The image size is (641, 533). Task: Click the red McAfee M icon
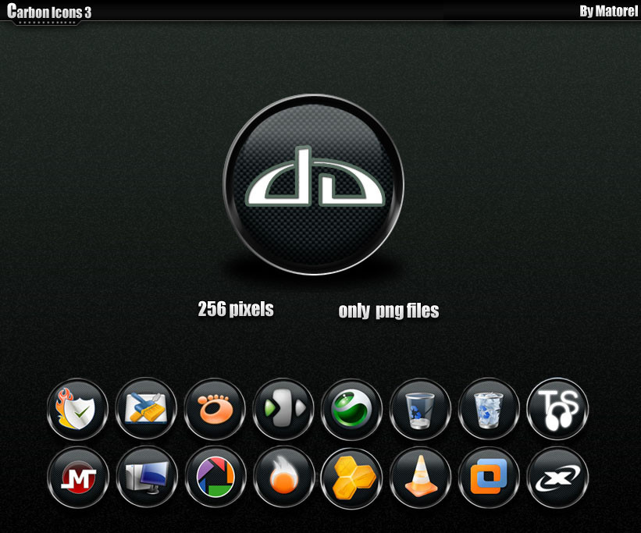click(x=78, y=478)
